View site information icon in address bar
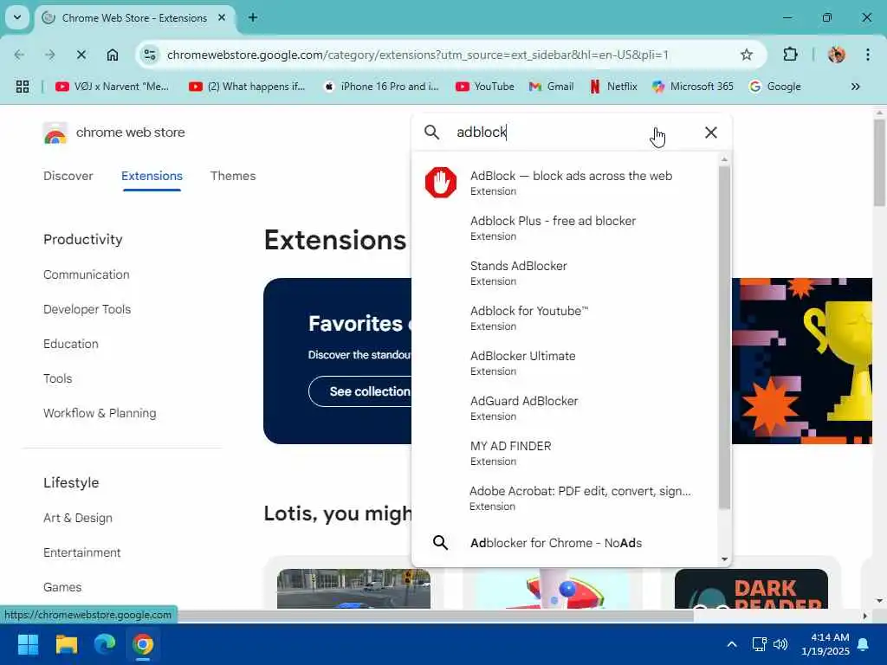Image resolution: width=887 pixels, height=665 pixels. click(150, 55)
